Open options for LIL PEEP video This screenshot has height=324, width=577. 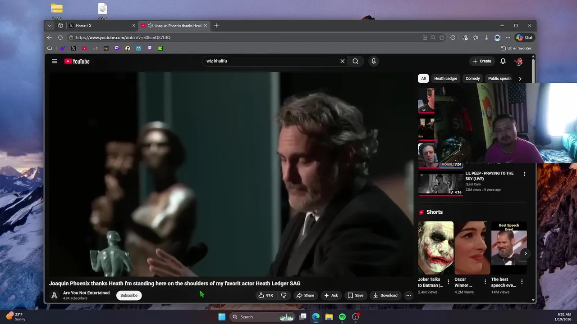point(524,174)
